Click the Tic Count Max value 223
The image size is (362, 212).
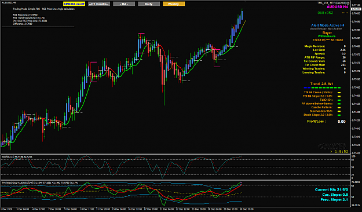(343, 65)
